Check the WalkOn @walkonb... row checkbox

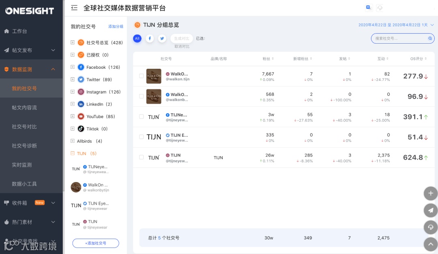click(142, 96)
